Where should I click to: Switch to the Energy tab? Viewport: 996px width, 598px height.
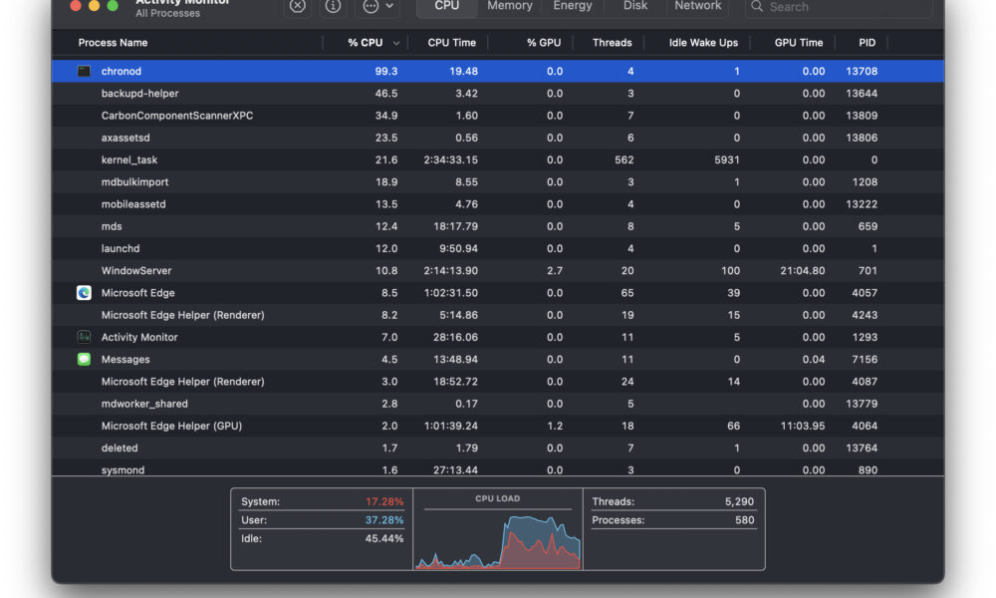pos(573,6)
